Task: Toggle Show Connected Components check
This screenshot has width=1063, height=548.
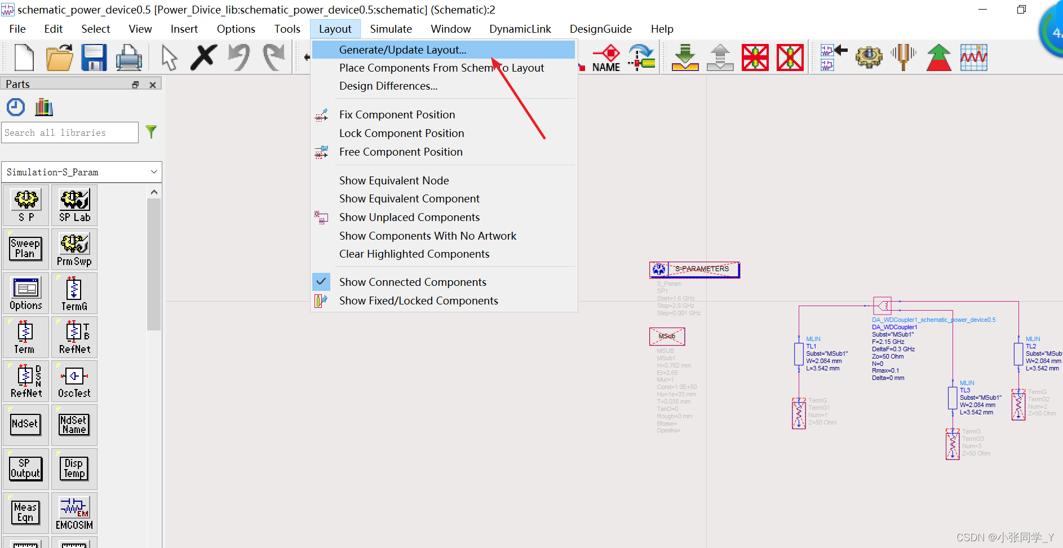Action: pyautogui.click(x=321, y=281)
